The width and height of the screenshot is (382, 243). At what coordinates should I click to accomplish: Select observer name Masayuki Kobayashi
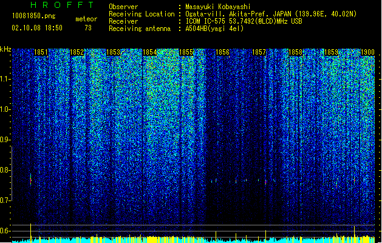pyautogui.click(x=218, y=7)
